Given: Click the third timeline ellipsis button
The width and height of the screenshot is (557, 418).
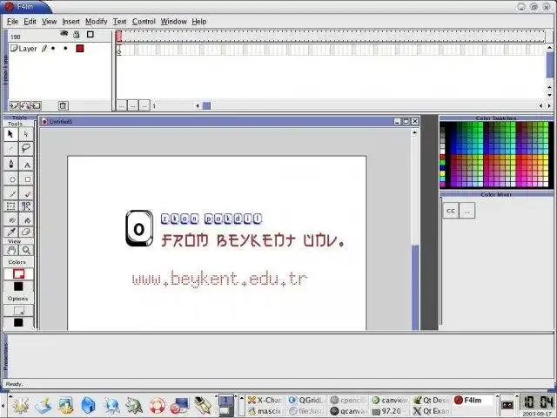Looking at the screenshot, I should [x=144, y=106].
